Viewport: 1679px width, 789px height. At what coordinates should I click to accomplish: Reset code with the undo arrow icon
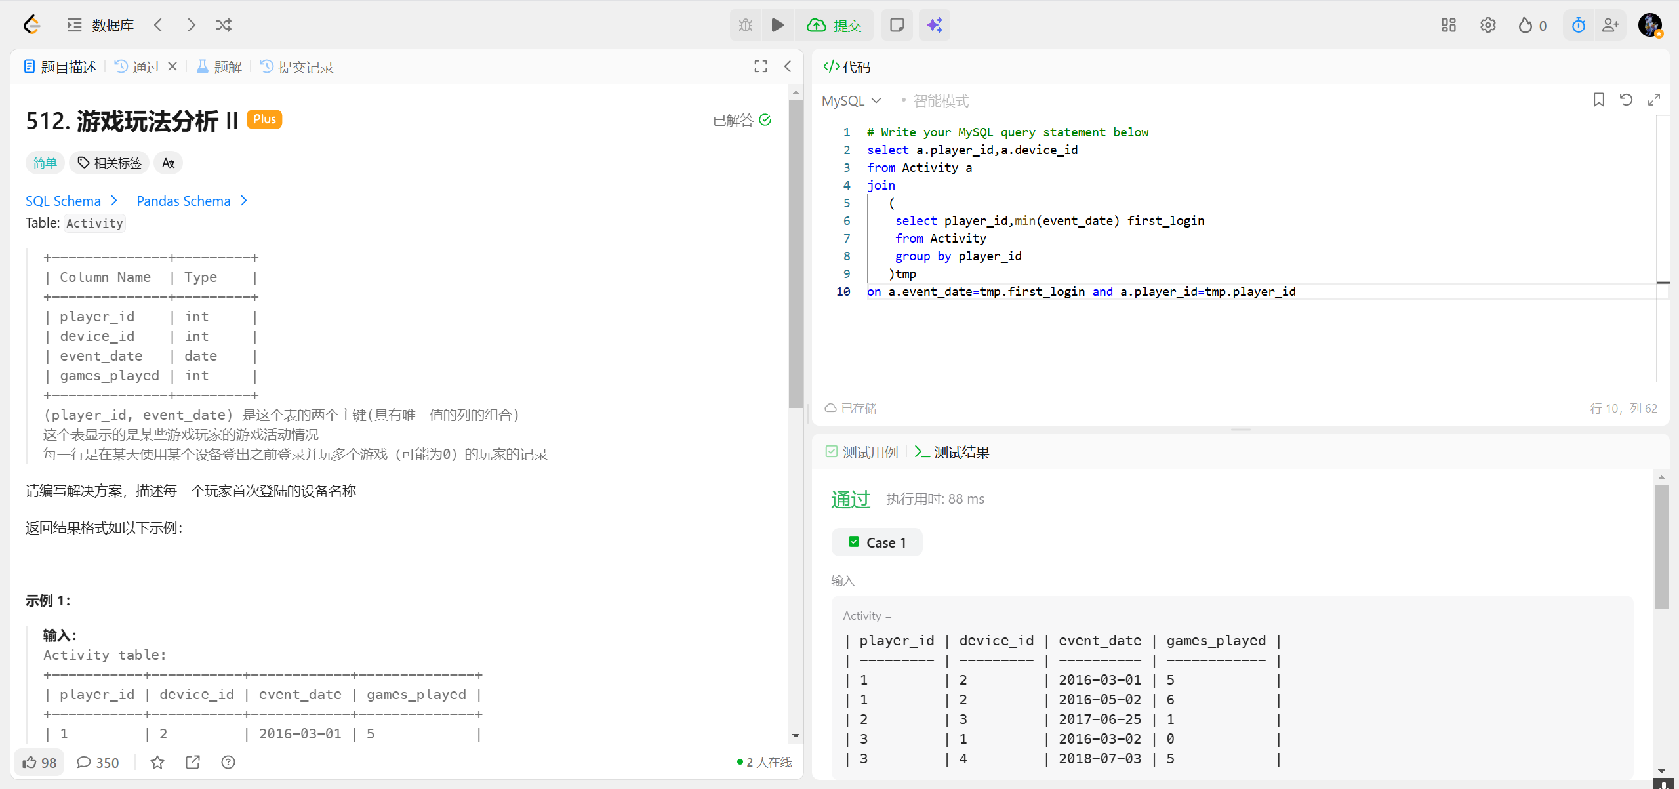[x=1626, y=100]
